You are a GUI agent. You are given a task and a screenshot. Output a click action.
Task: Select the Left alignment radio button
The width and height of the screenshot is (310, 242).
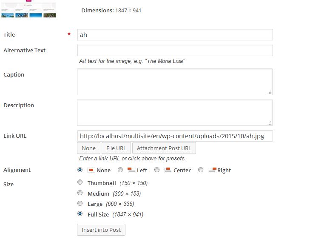tap(120, 170)
